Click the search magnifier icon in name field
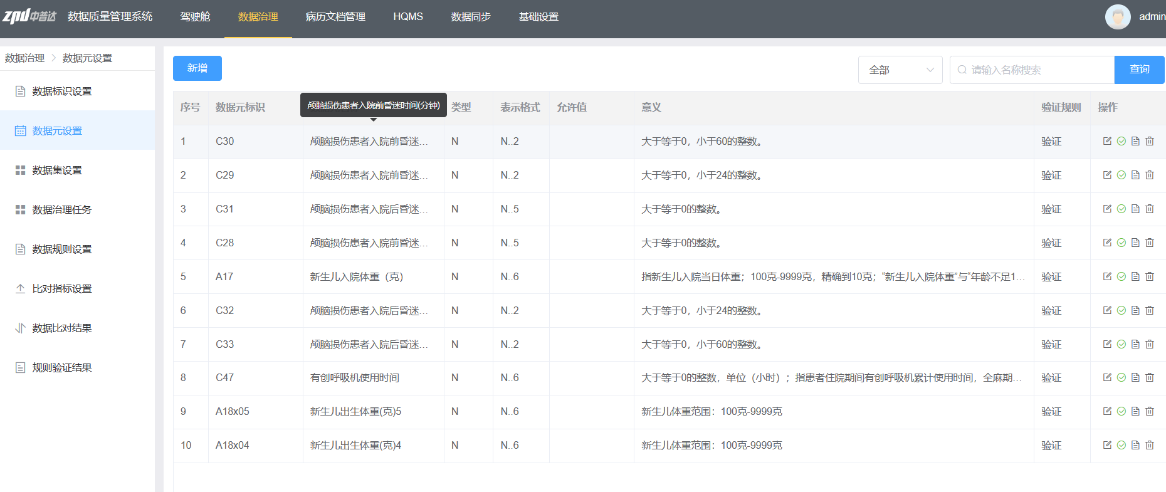Image resolution: width=1166 pixels, height=492 pixels. [x=962, y=70]
